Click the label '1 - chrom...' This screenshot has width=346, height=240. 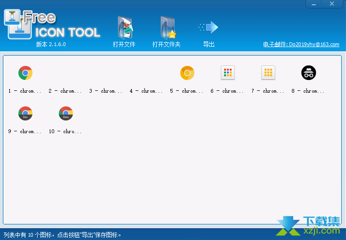(x=24, y=91)
